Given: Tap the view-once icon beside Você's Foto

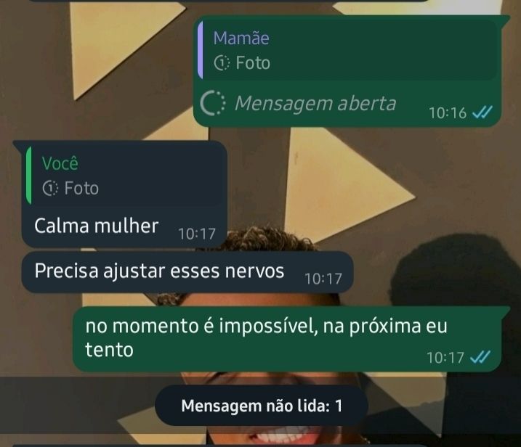Looking at the screenshot, I should point(50,188).
